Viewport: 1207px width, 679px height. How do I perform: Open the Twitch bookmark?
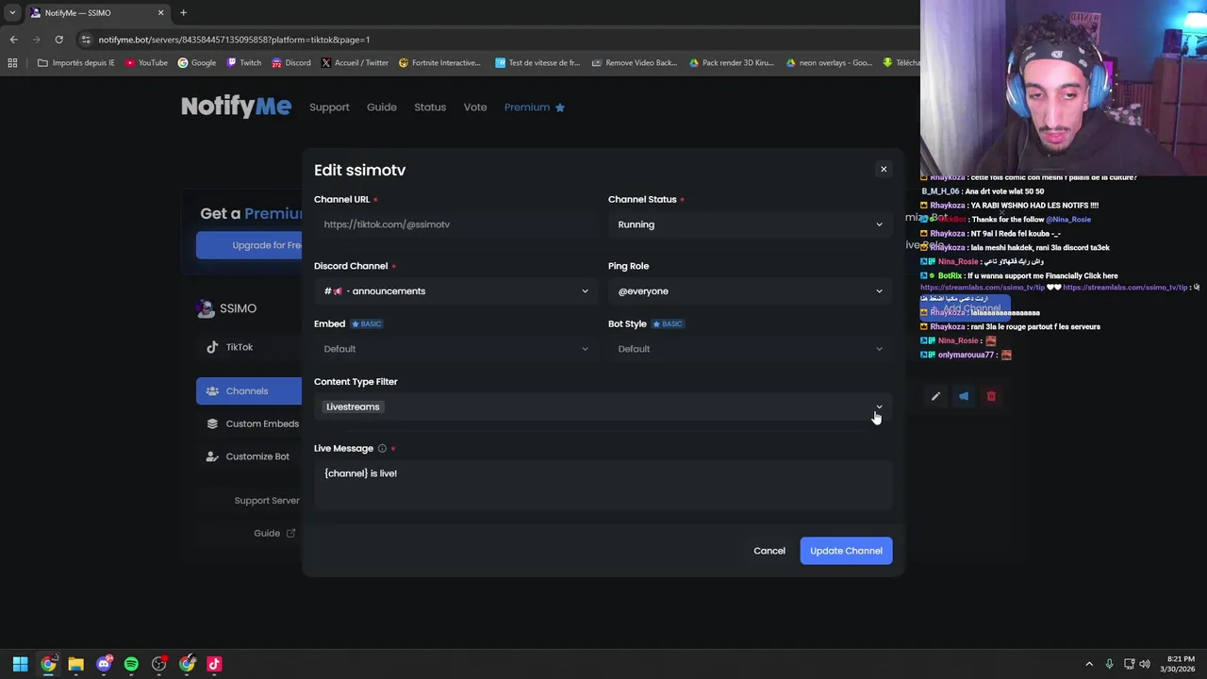[244, 63]
